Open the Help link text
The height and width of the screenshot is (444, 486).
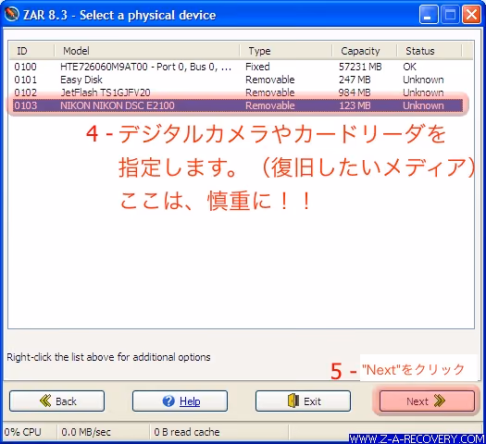[x=190, y=401]
